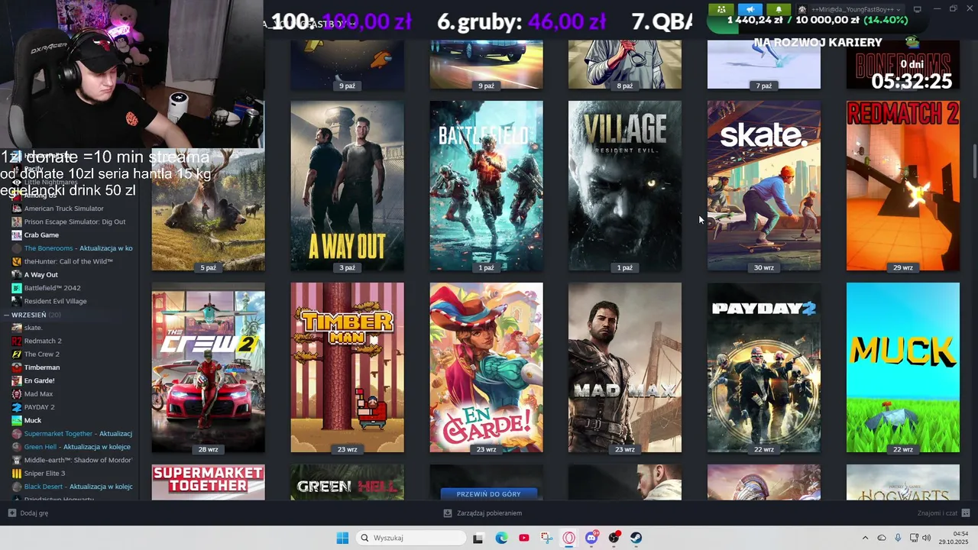The image size is (978, 550).
Task: Open the skate. game cover
Action: 764,186
